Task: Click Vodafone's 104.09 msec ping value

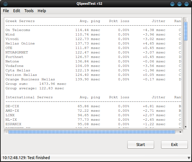Action: click(x=88, y=66)
